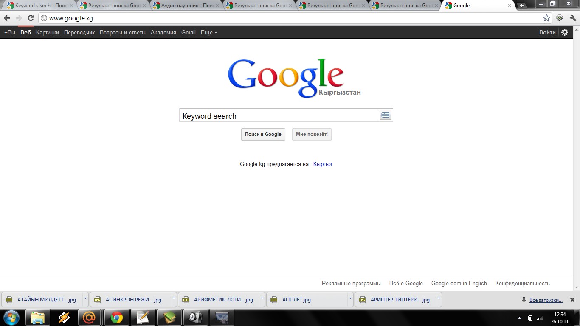The image size is (580, 326).
Task: Bookmark page with the star icon
Action: tap(546, 18)
